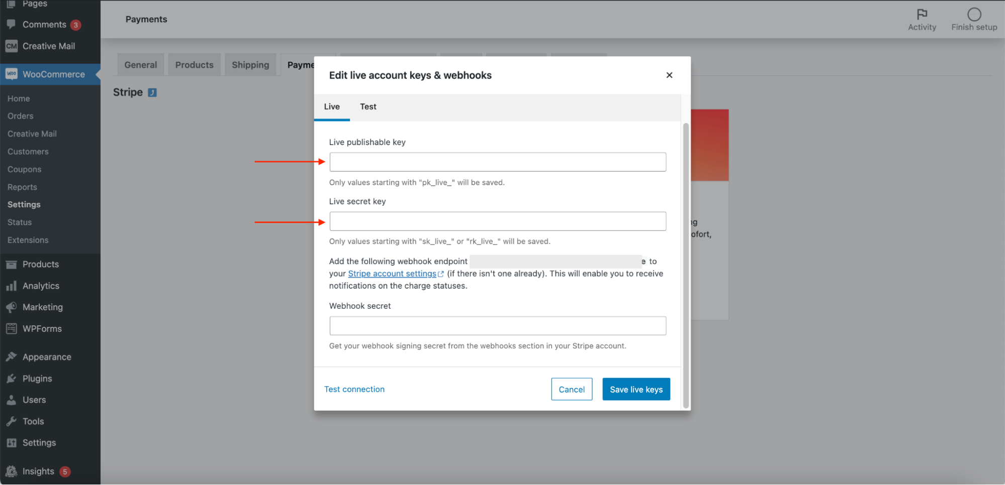Screen dimensions: 1005x485
Task: Open the Stripe account settings link
Action: pos(392,273)
